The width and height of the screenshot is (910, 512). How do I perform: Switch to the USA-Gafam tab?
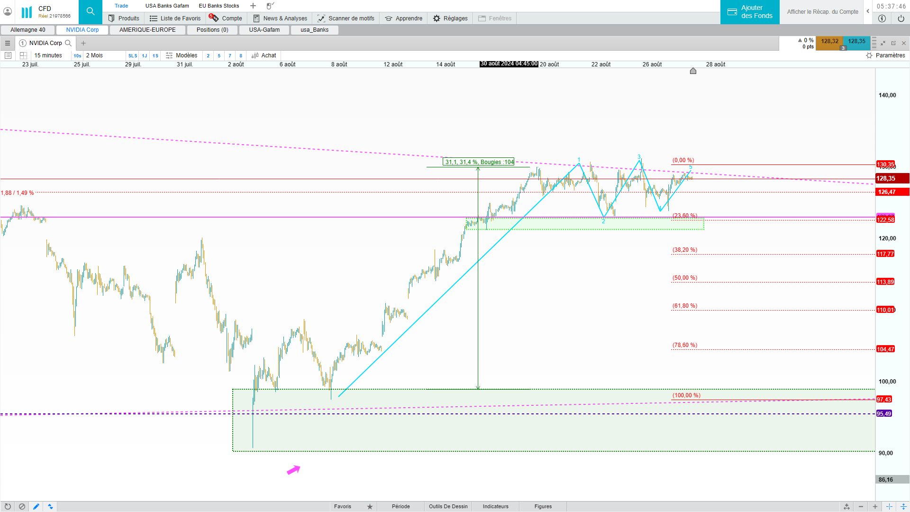(x=264, y=30)
